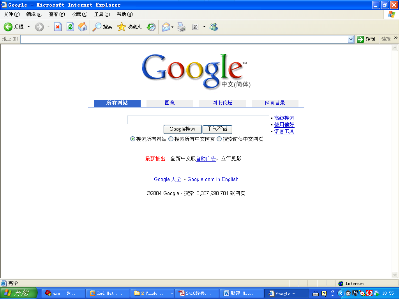Click the tray windows green-arrow icon
The height and width of the screenshot is (299, 399).
pos(376,294)
